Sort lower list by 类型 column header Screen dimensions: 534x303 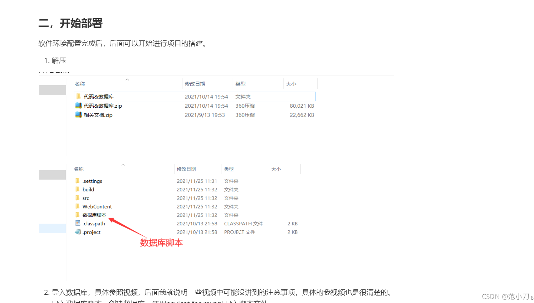pos(229,169)
